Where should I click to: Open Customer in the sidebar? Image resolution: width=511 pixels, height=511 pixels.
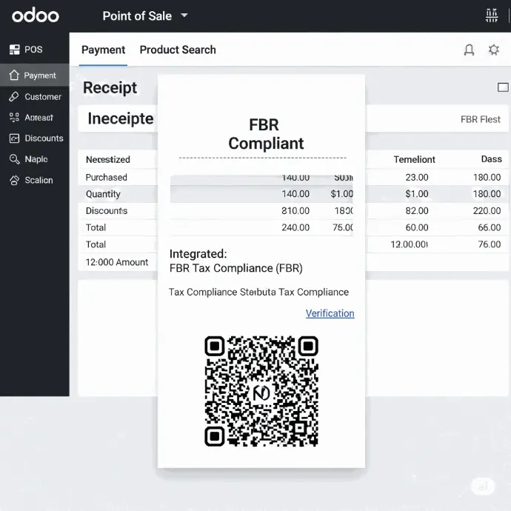pyautogui.click(x=35, y=97)
